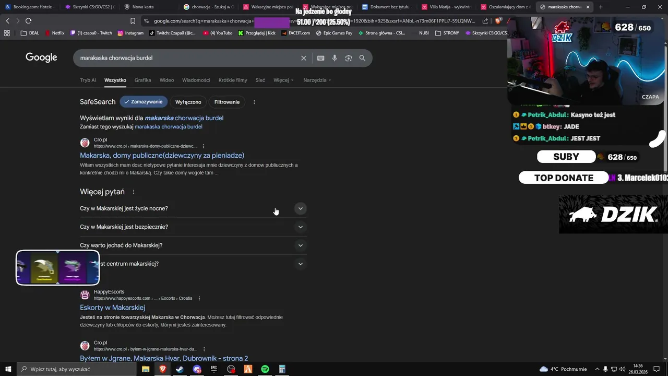Open the DEAL bookmarks folder

pyautogui.click(x=30, y=33)
